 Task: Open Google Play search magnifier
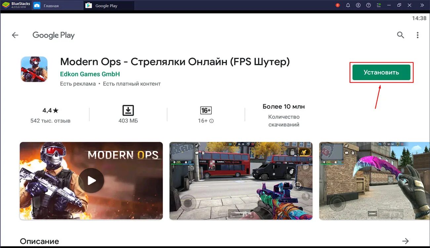[401, 35]
